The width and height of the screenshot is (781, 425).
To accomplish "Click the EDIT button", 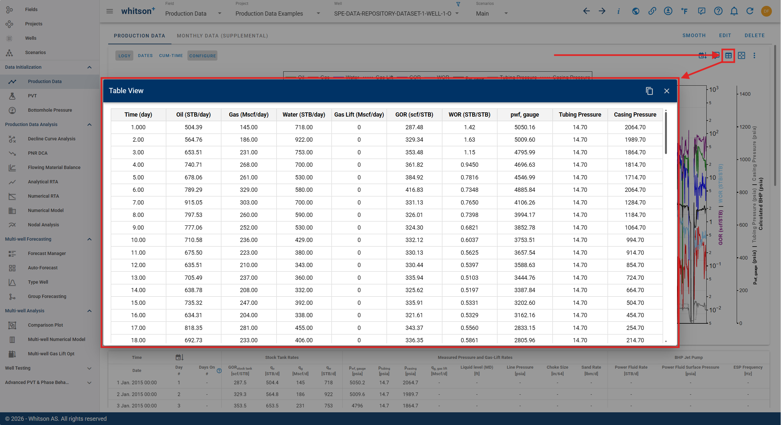I will tap(725, 35).
